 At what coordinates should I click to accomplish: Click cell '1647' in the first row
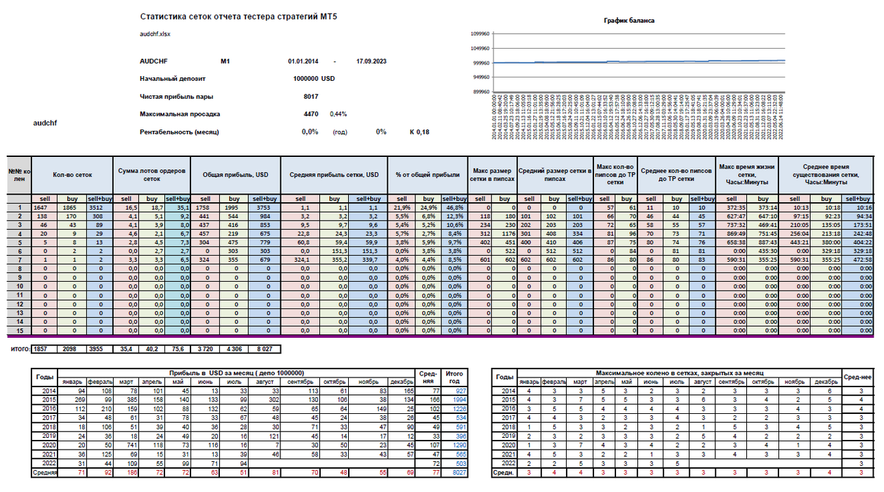45,207
